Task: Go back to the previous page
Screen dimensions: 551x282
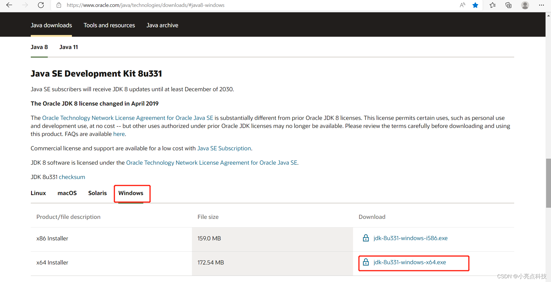Action: click(9, 5)
